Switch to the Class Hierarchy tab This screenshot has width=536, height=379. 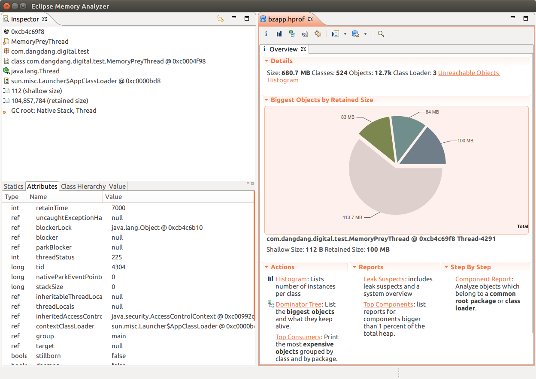coord(83,186)
